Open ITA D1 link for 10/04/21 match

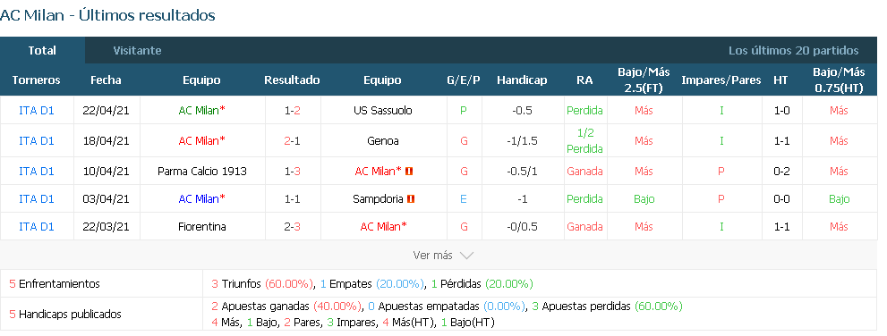36,171
